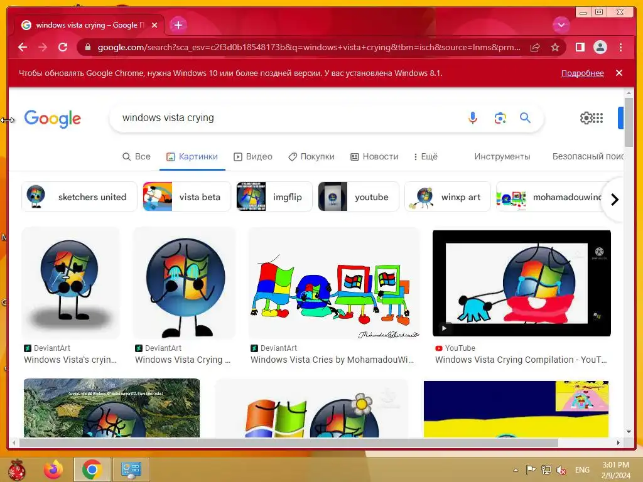Open the colorful Windows characters drawing
Screen dimensions: 643x482
(334, 283)
